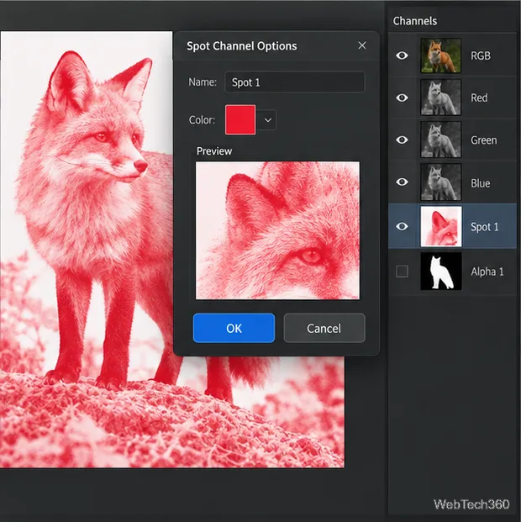
Task: Select the Alpha 1 channel label
Action: tap(487, 272)
